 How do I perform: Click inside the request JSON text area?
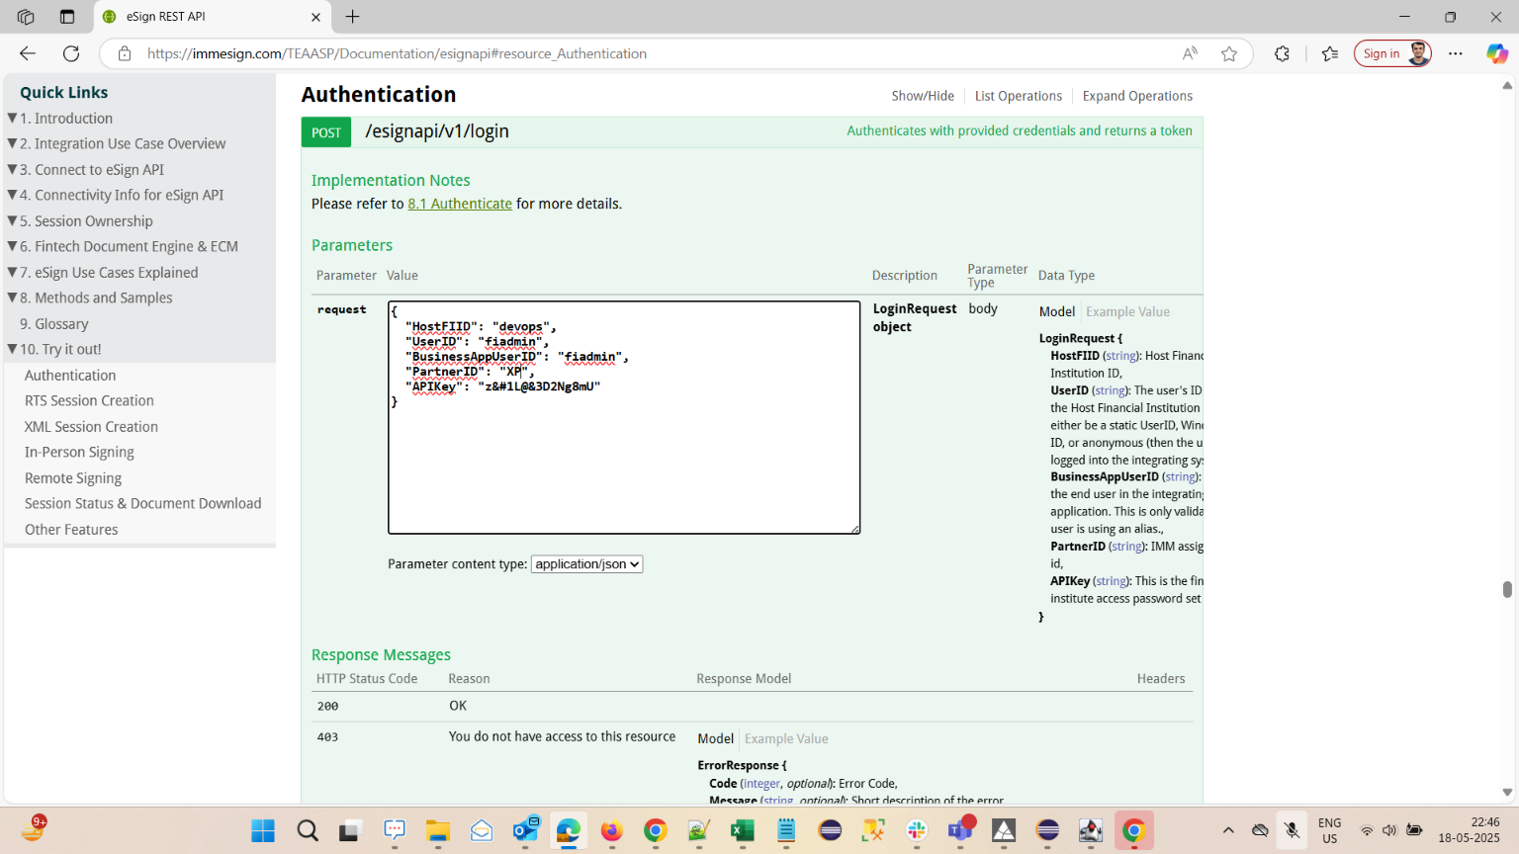click(623, 465)
